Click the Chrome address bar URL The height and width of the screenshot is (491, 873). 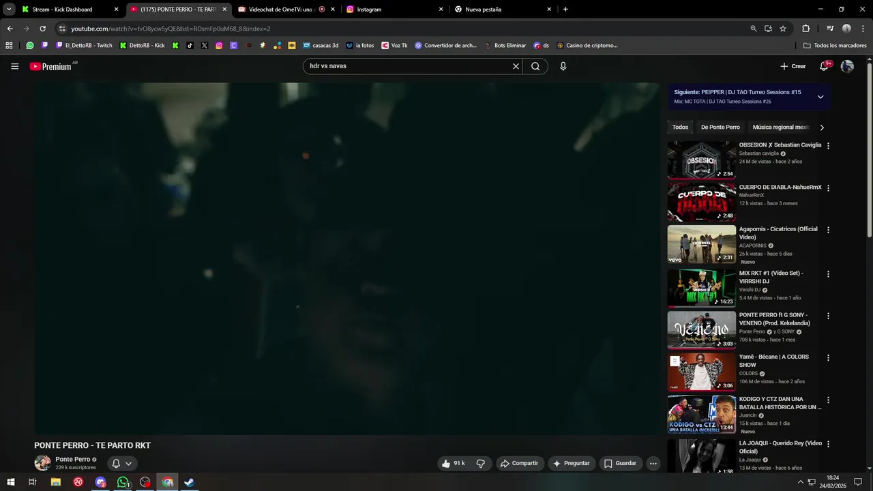[x=171, y=29]
